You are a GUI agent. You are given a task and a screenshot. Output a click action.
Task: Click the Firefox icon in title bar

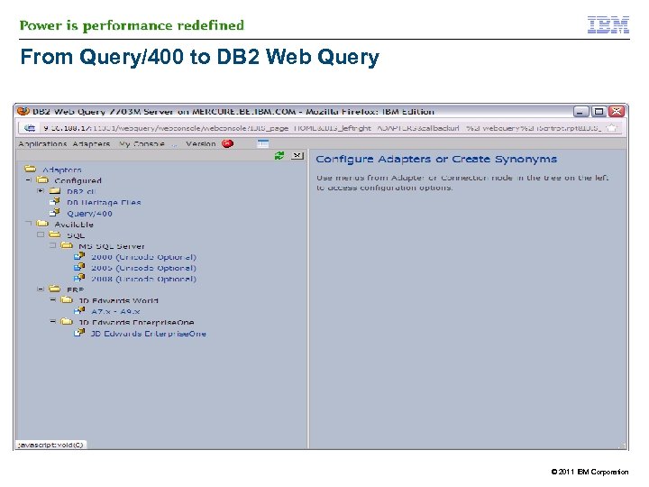pyautogui.click(x=23, y=112)
